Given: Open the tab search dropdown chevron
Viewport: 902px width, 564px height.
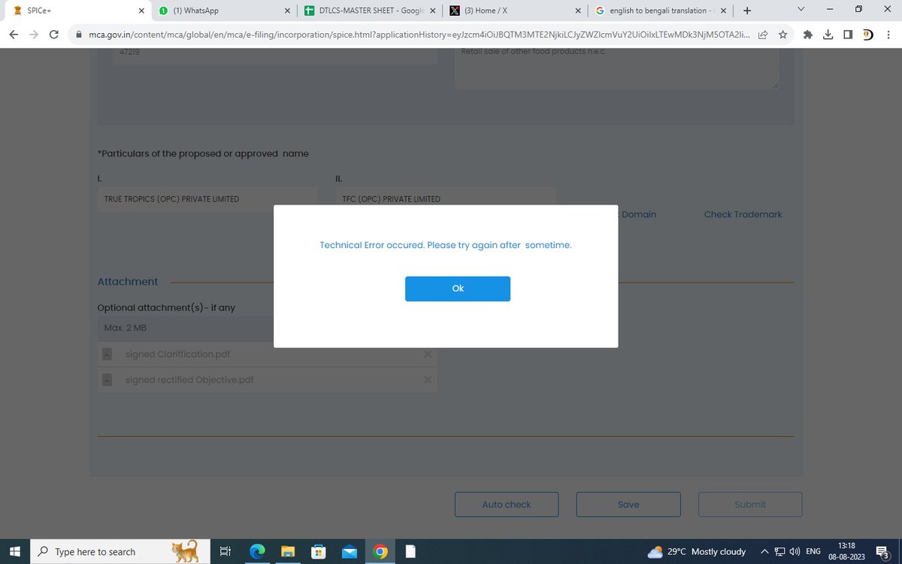Looking at the screenshot, I should pos(801,10).
